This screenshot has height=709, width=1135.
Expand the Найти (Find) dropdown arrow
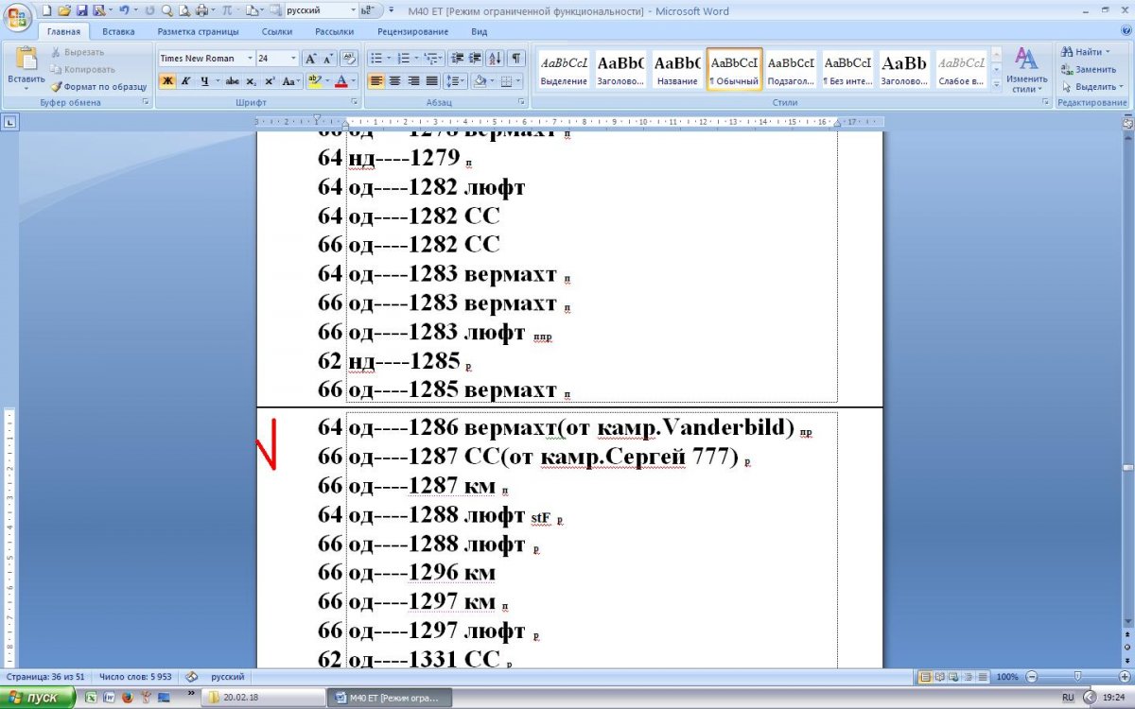click(x=1109, y=52)
